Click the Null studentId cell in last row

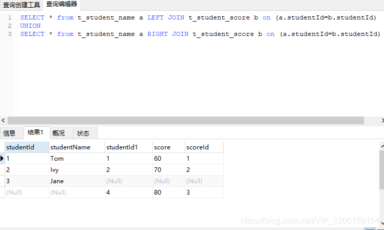[27, 193]
